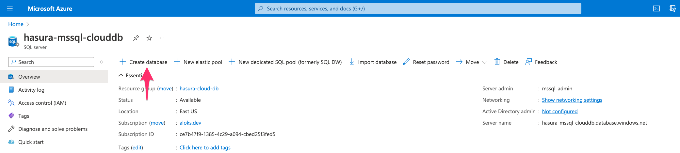680x153 pixels.
Task: Open the hasura-cloud-db resource group link
Action: (x=199, y=88)
